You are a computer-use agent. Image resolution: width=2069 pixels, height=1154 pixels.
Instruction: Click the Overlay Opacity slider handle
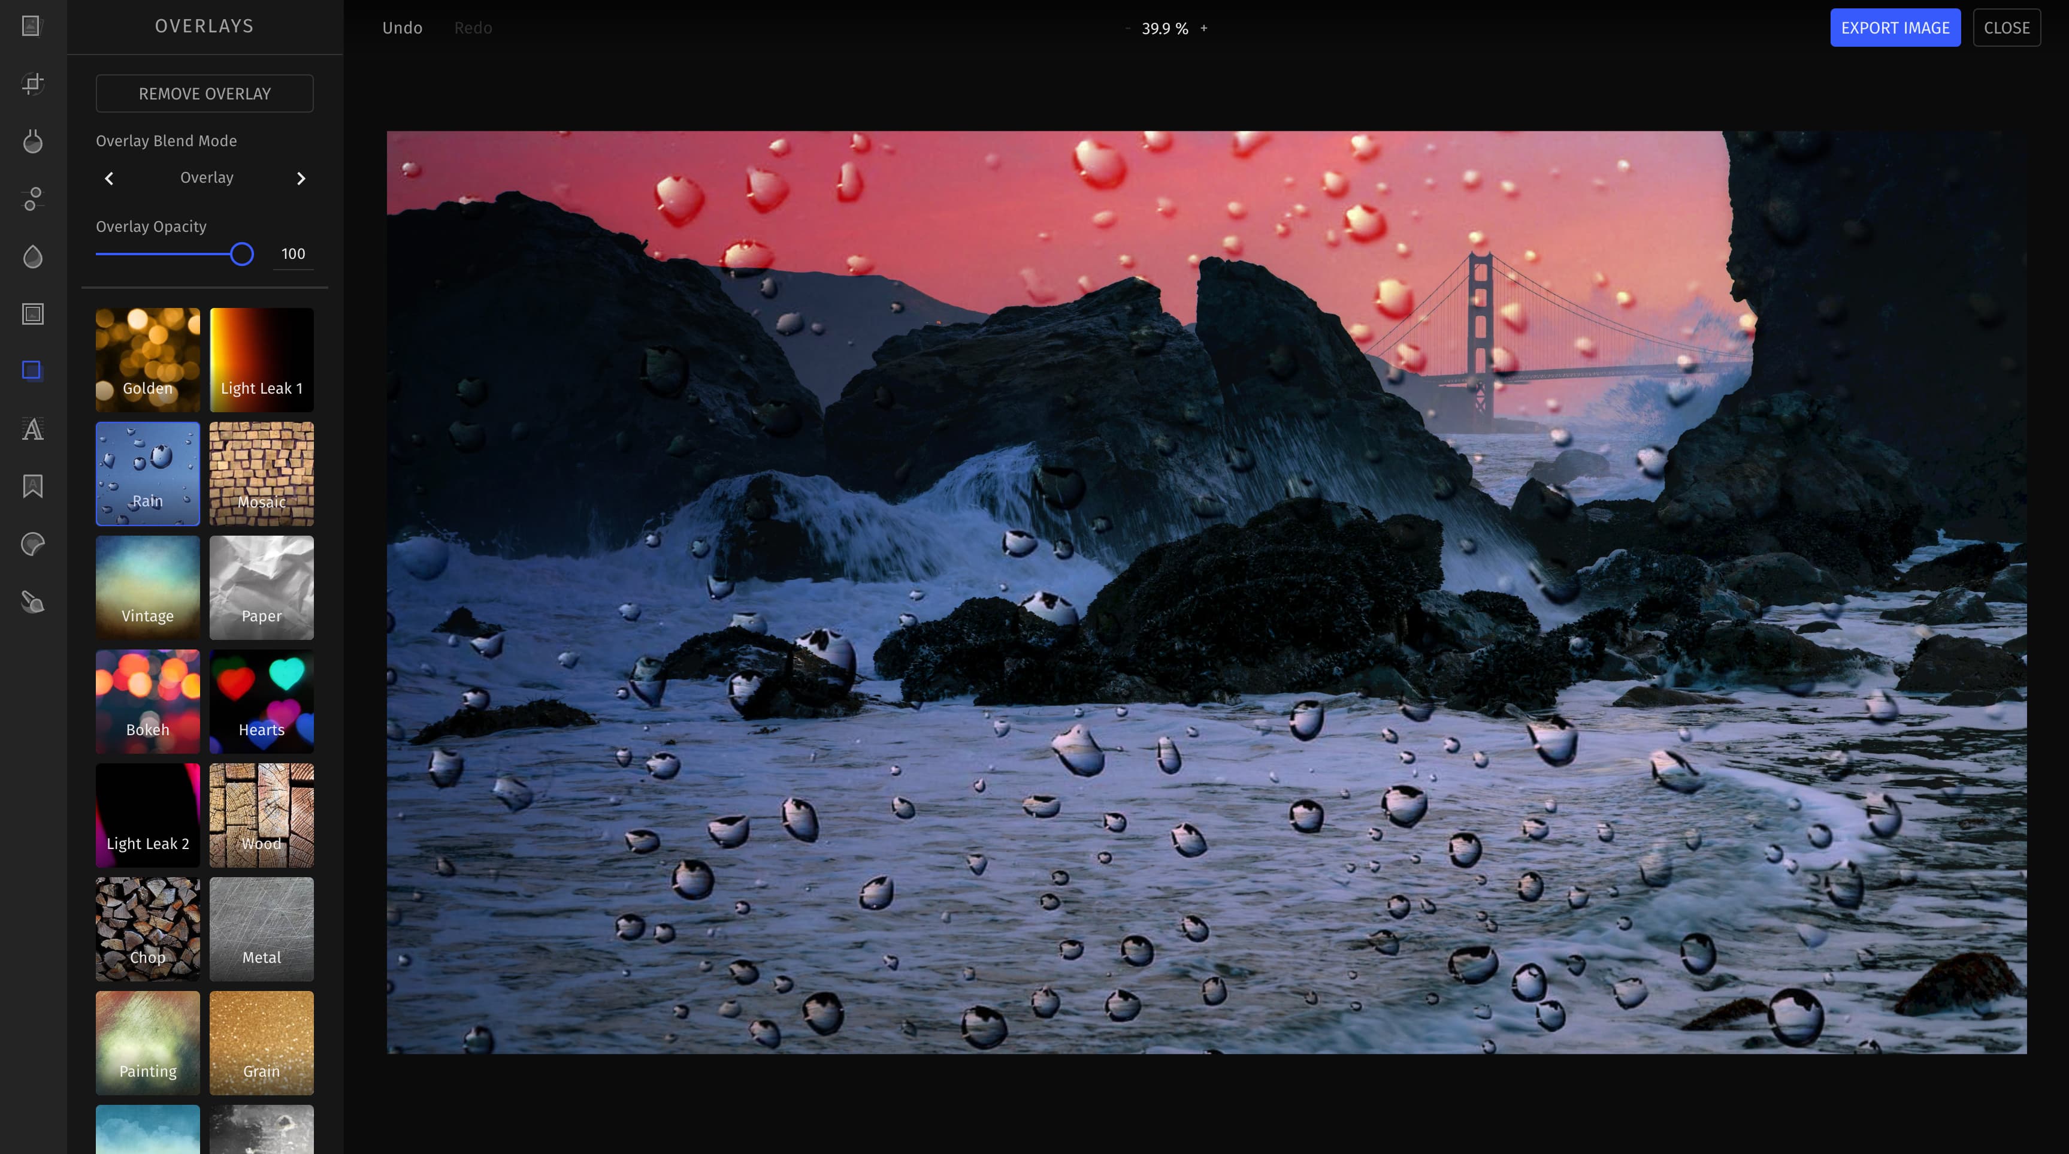coord(242,254)
